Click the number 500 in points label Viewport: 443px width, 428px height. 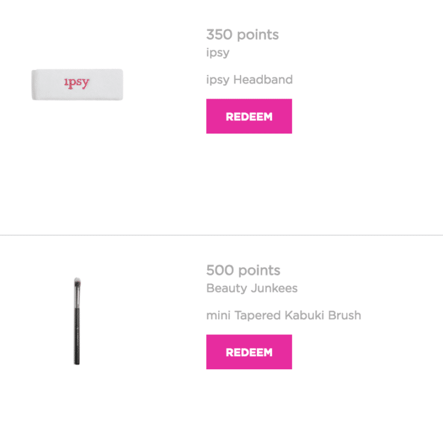click(x=220, y=270)
